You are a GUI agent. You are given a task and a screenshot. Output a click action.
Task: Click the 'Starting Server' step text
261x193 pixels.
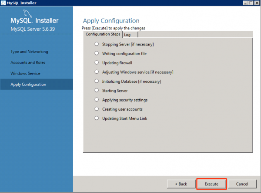115,91
